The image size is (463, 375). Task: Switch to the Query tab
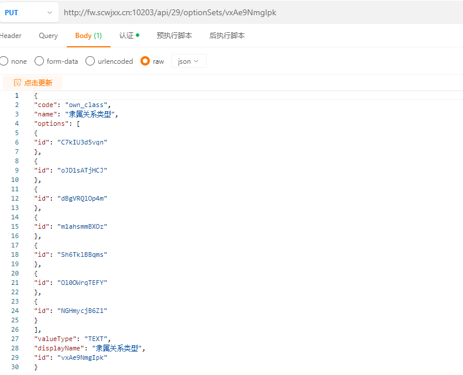tap(48, 36)
